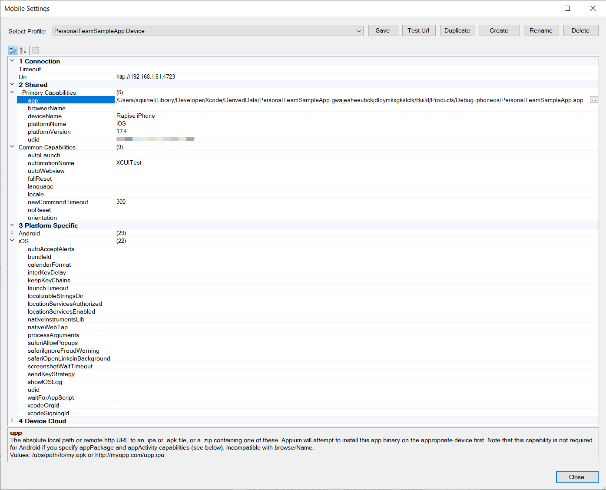Click the Alphabetical sort icon
Image resolution: width=606 pixels, height=490 pixels.
point(23,50)
